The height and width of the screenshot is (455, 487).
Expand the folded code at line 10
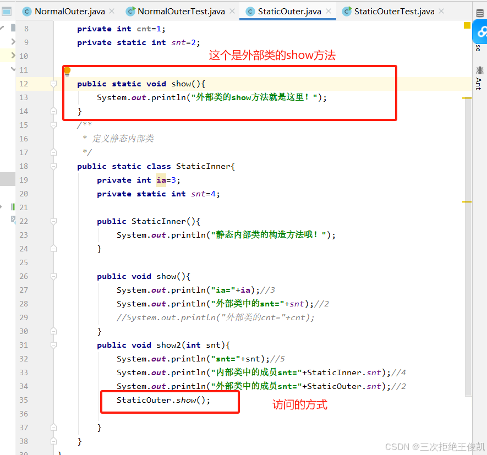click(x=14, y=56)
